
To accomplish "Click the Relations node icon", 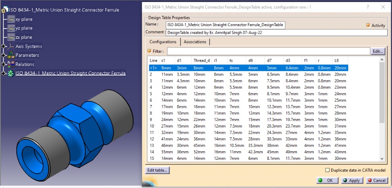I will pos(11,64).
